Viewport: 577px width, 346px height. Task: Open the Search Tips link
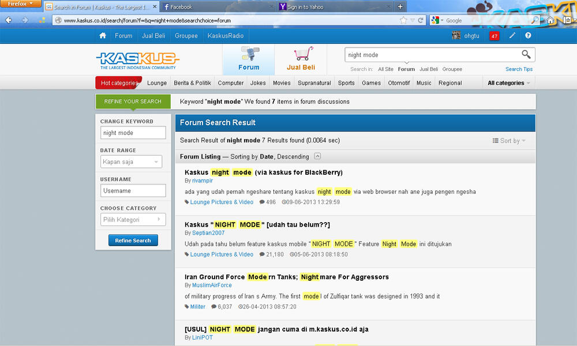519,69
